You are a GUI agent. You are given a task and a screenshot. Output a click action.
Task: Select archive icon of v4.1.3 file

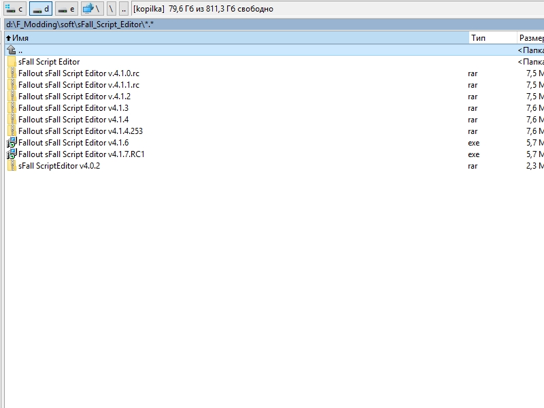tap(12, 108)
